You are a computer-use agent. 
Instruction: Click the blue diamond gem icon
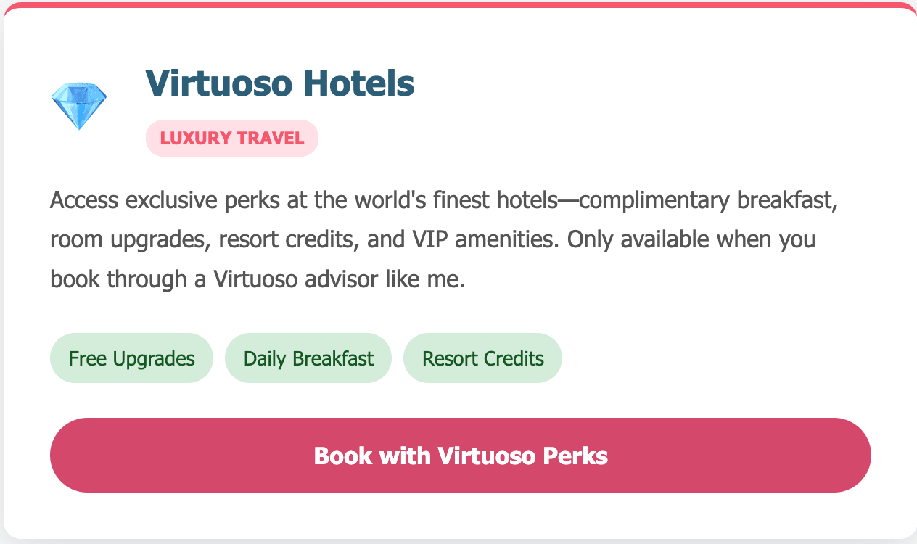click(78, 105)
